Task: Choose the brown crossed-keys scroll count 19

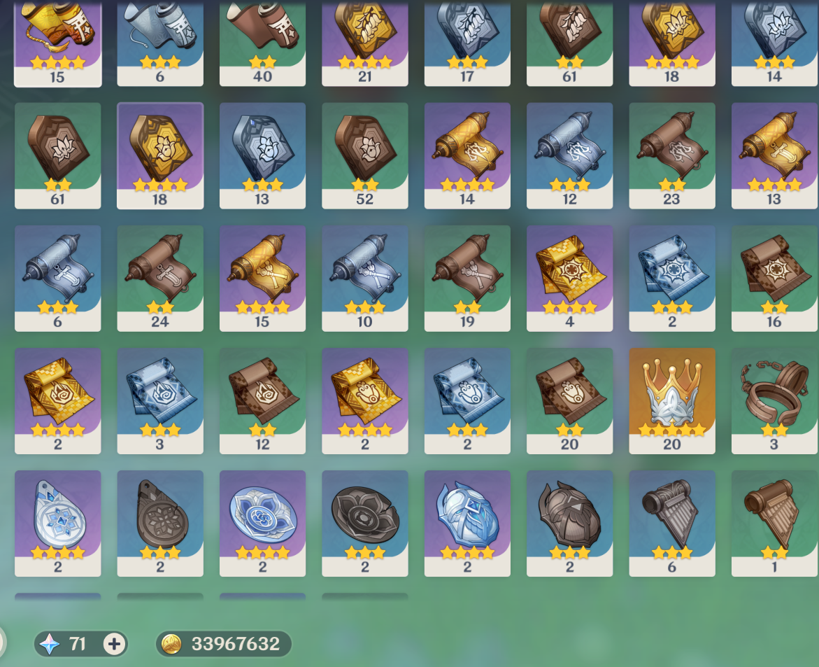Action: coord(467,278)
